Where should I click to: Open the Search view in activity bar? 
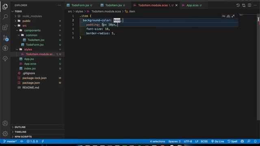coord(5,17)
